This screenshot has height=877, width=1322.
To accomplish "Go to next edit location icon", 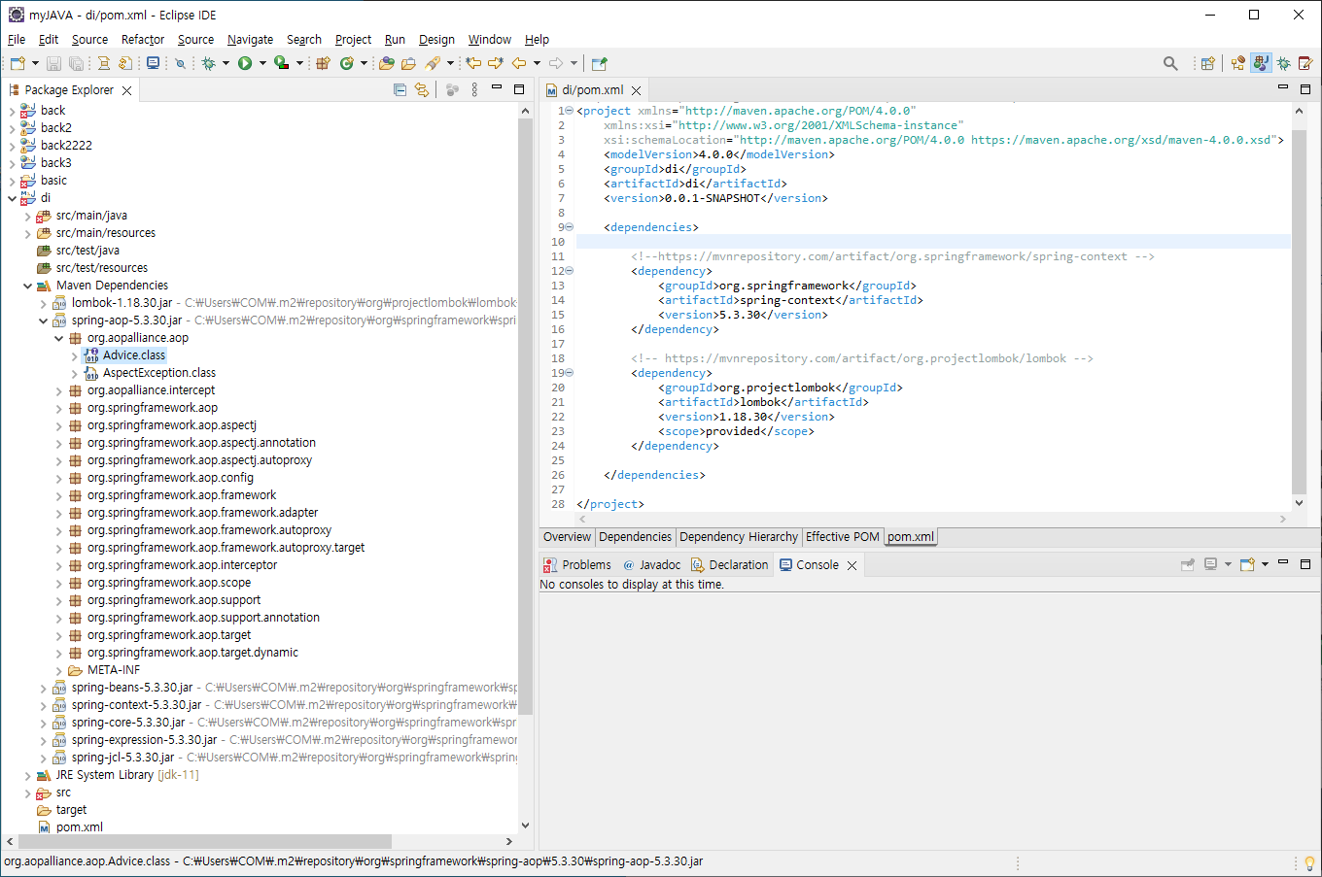I will 496,63.
